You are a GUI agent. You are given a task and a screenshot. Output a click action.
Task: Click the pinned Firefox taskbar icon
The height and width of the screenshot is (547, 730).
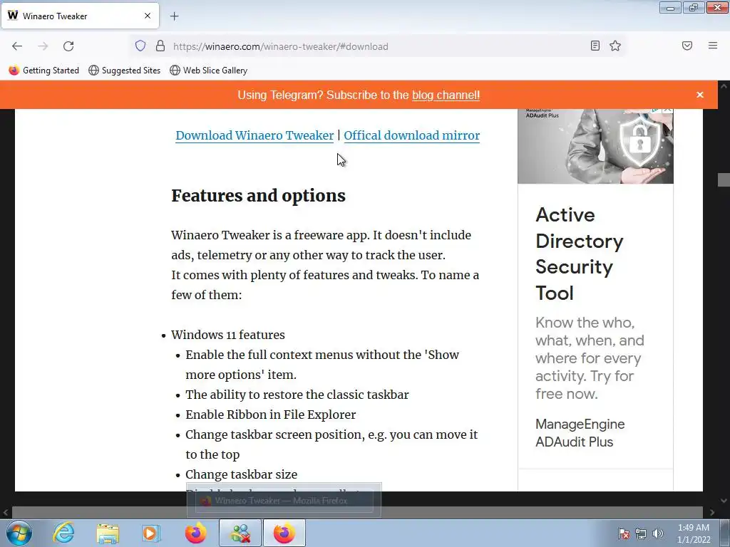tap(195, 533)
